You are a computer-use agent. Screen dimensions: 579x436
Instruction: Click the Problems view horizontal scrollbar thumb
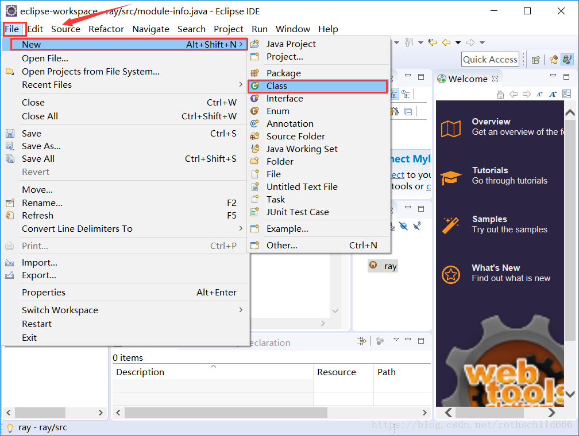(226, 412)
